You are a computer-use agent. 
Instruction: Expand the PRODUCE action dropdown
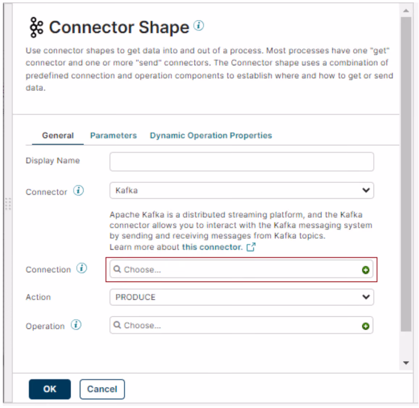(242, 297)
